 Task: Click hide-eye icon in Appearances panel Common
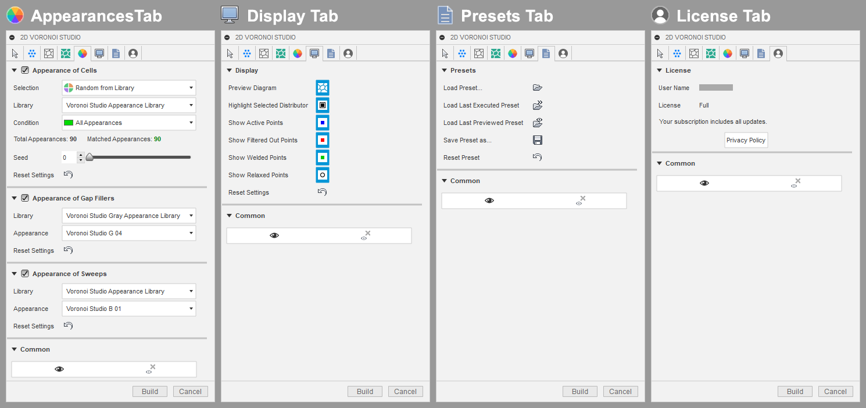151,369
